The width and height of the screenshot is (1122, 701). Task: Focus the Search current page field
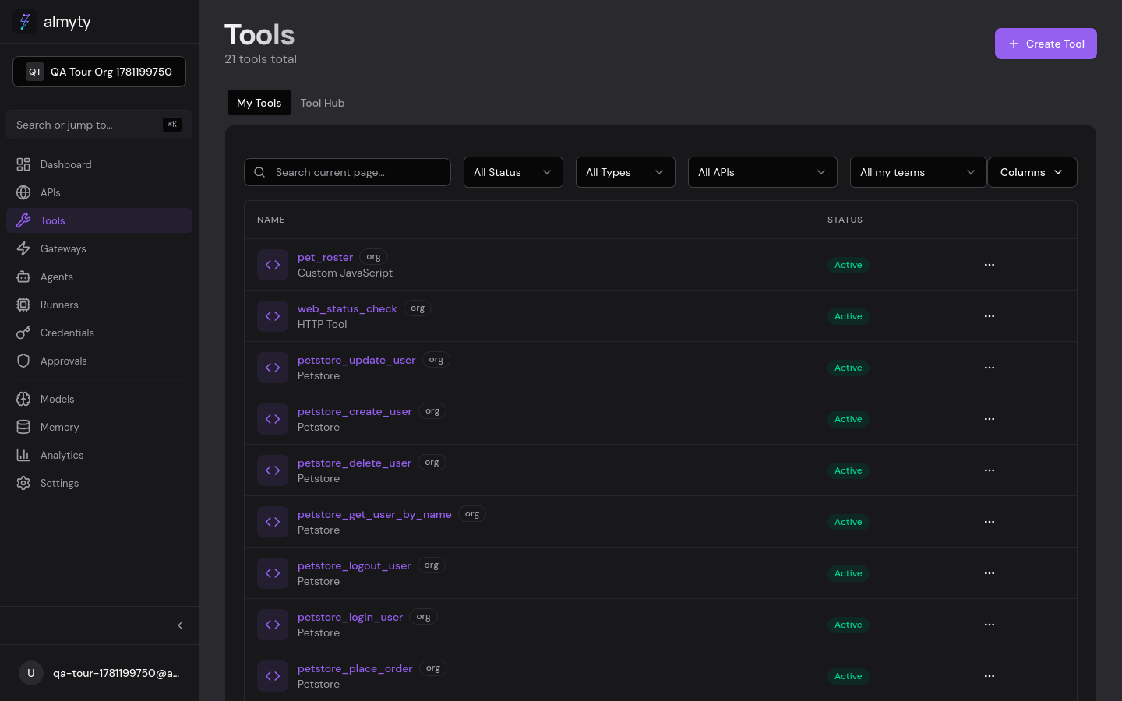tap(348, 172)
